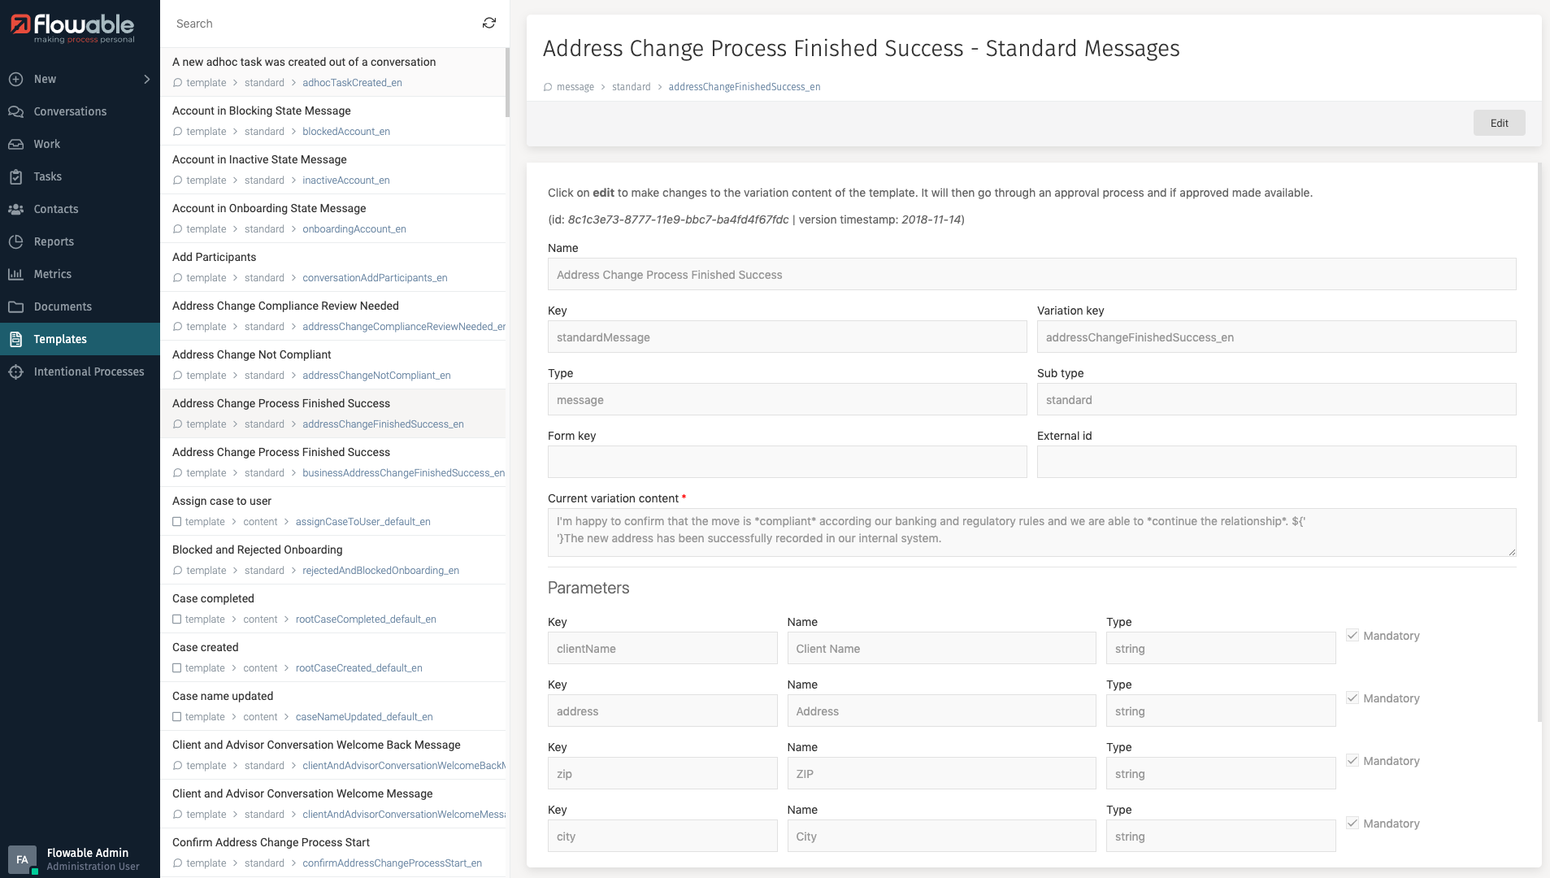Toggle Mandatory checkbox for clientName parameter
This screenshot has height=878, width=1550.
[x=1352, y=636]
